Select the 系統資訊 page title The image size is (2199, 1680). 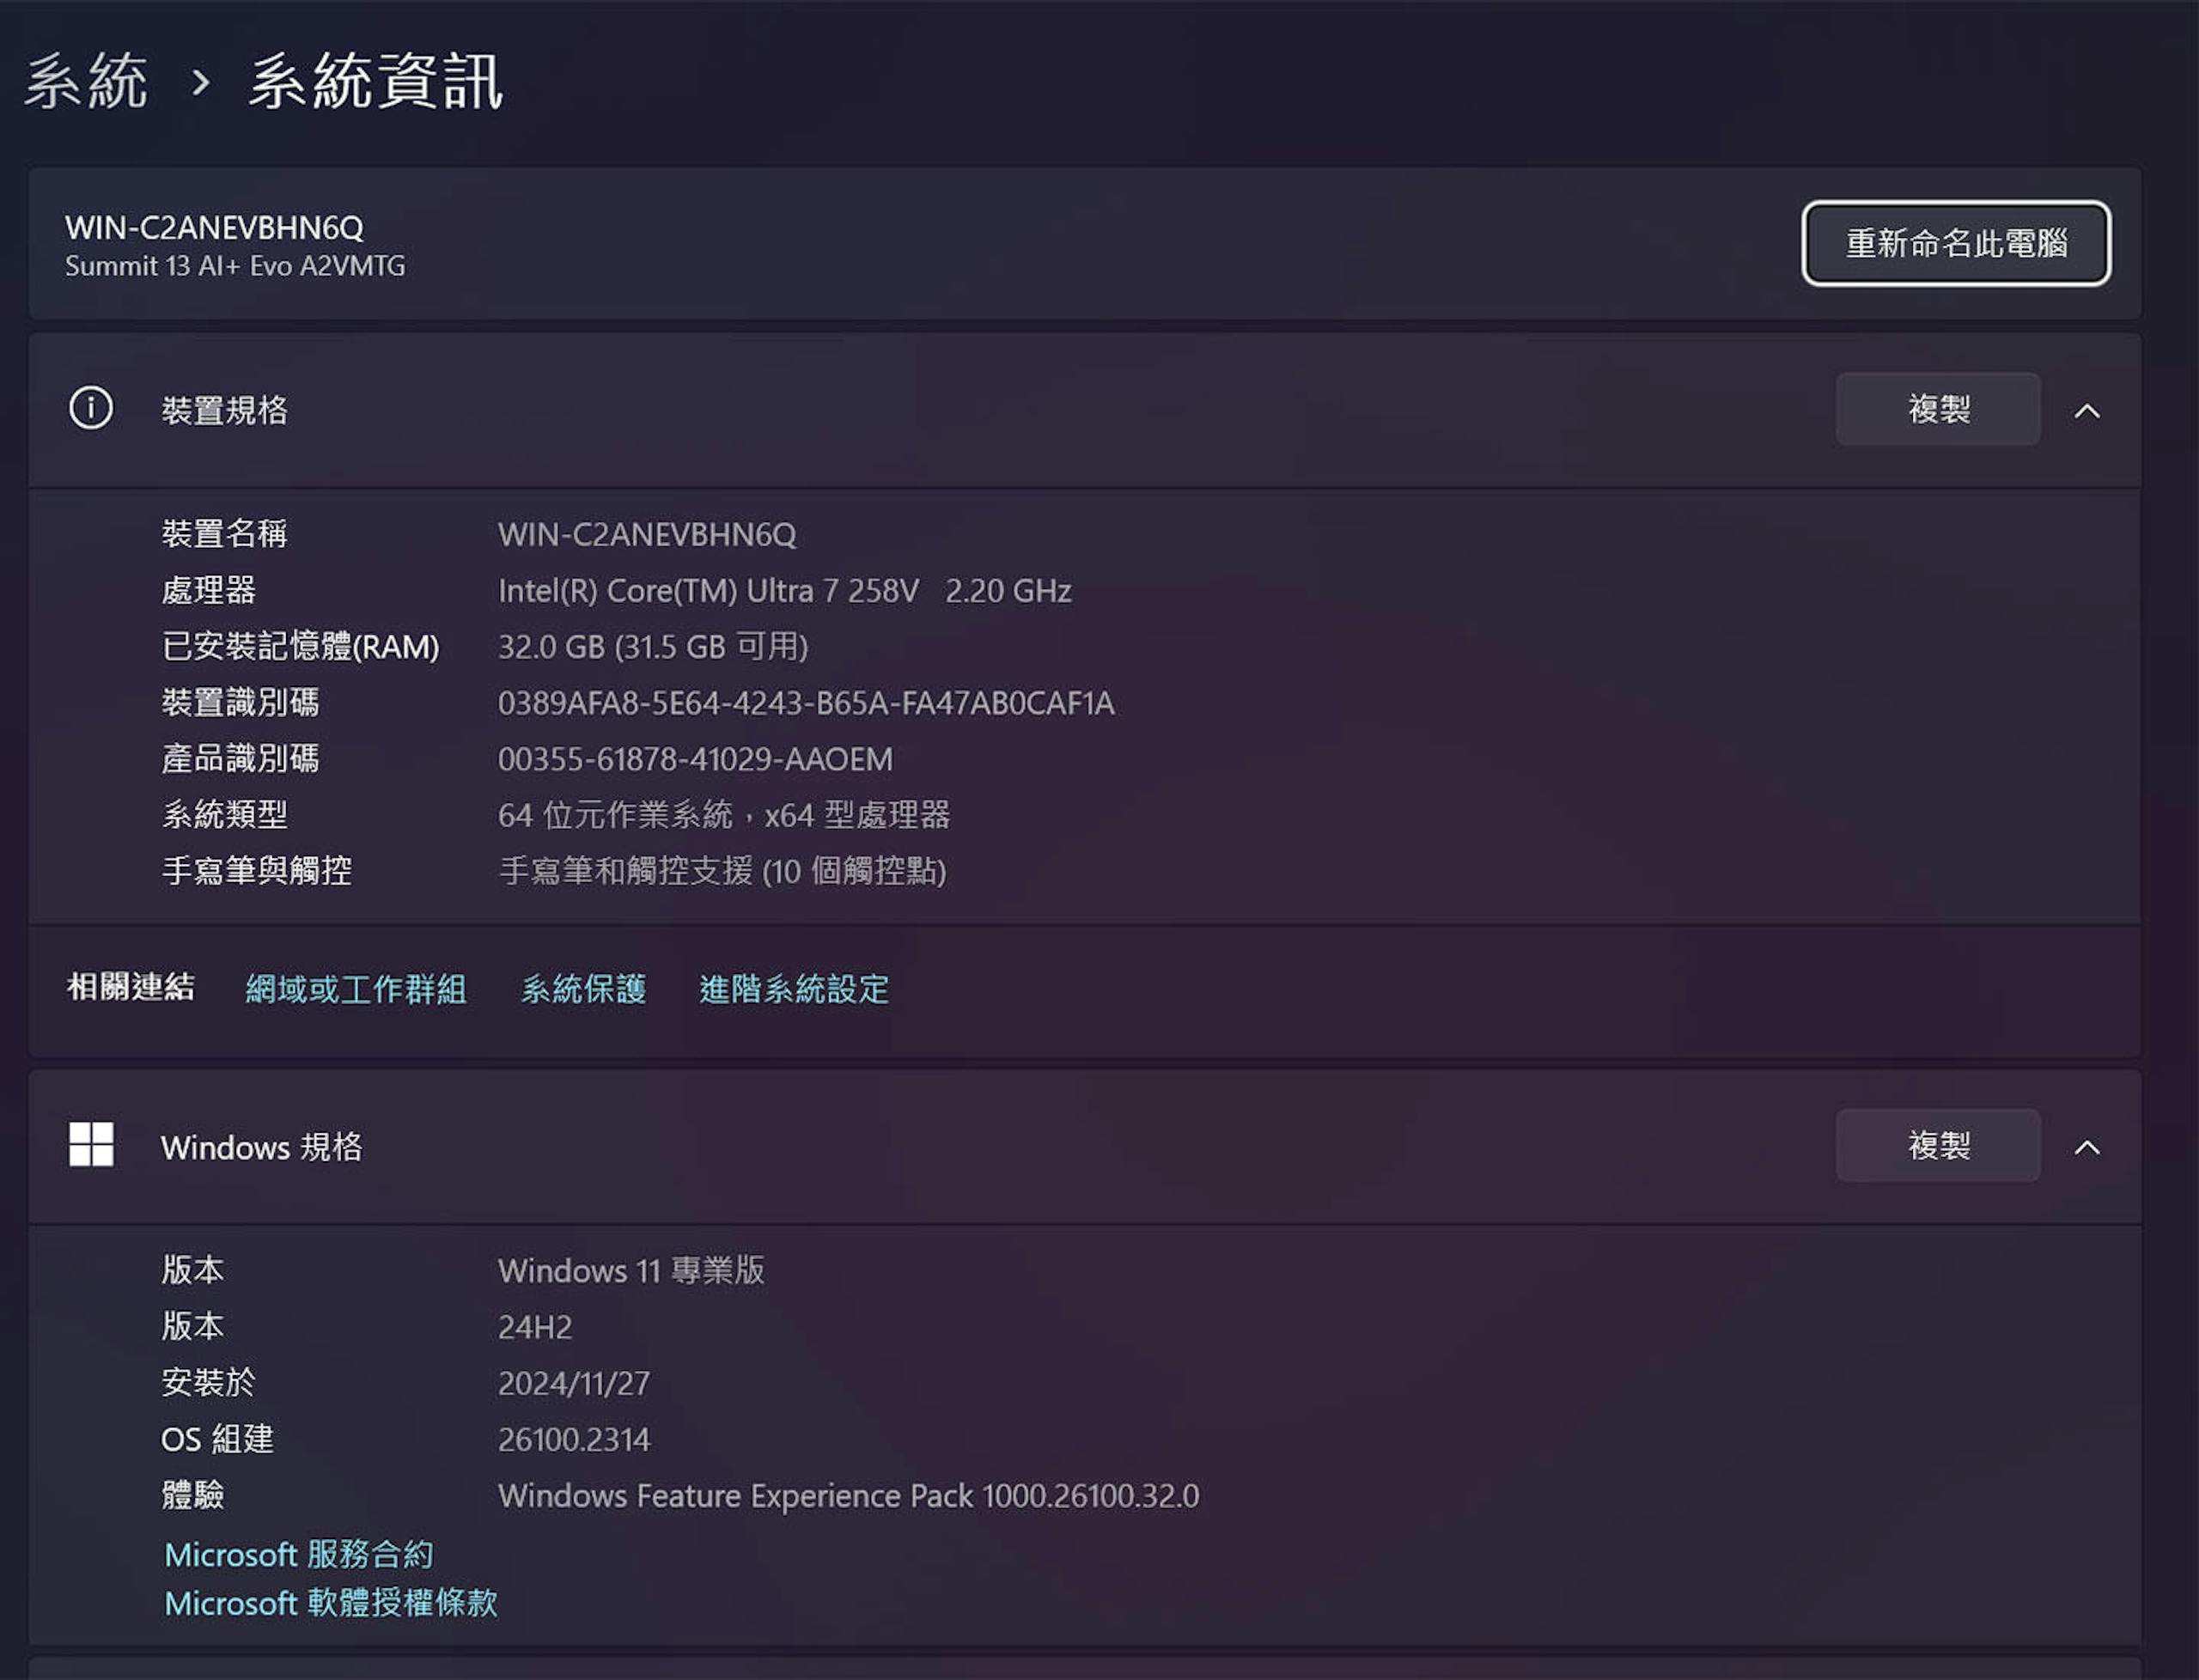[x=376, y=81]
